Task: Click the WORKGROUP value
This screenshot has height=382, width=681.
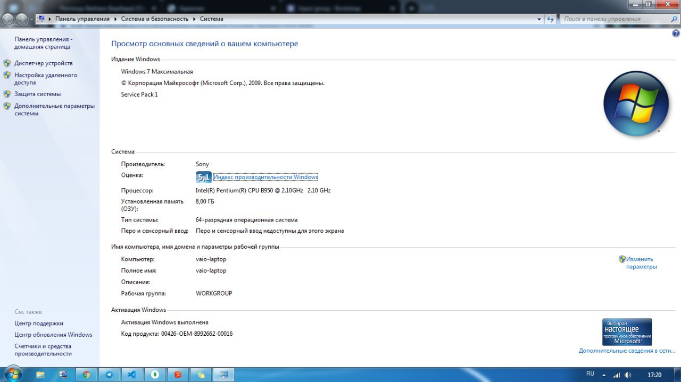Action: [x=214, y=293]
